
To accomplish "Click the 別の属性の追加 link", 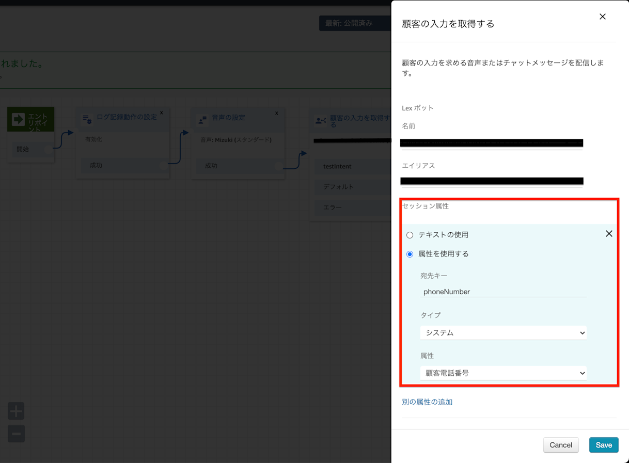I will click(x=427, y=402).
